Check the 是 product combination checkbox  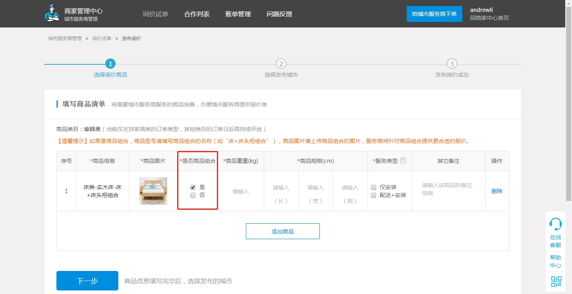[x=193, y=187]
